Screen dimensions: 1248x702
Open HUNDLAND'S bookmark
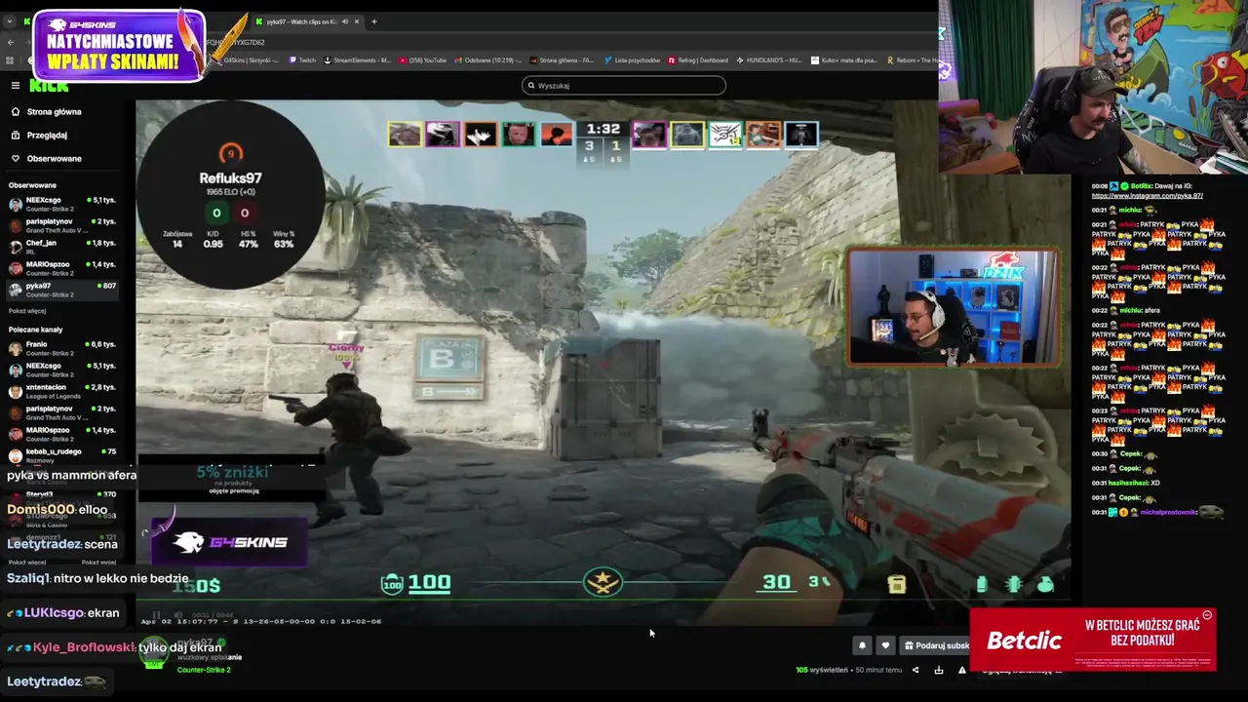click(768, 60)
